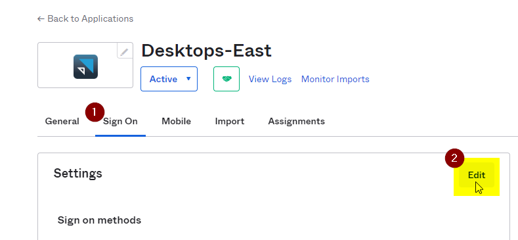Switch to the General tab

coord(62,121)
